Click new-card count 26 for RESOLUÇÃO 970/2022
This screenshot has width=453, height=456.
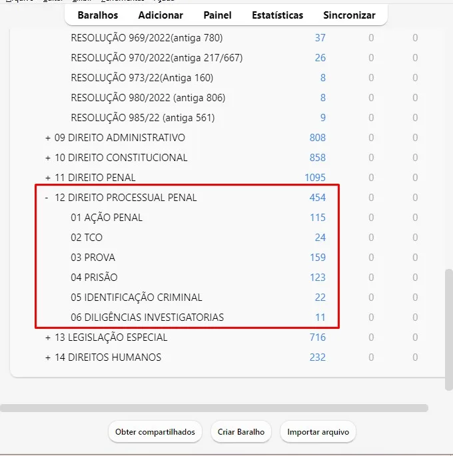[320, 58]
